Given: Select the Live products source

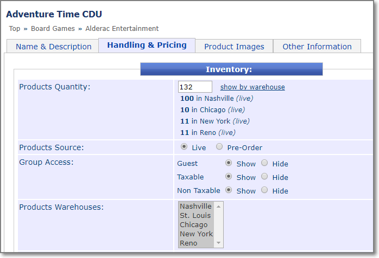Looking at the screenshot, I should (184, 147).
